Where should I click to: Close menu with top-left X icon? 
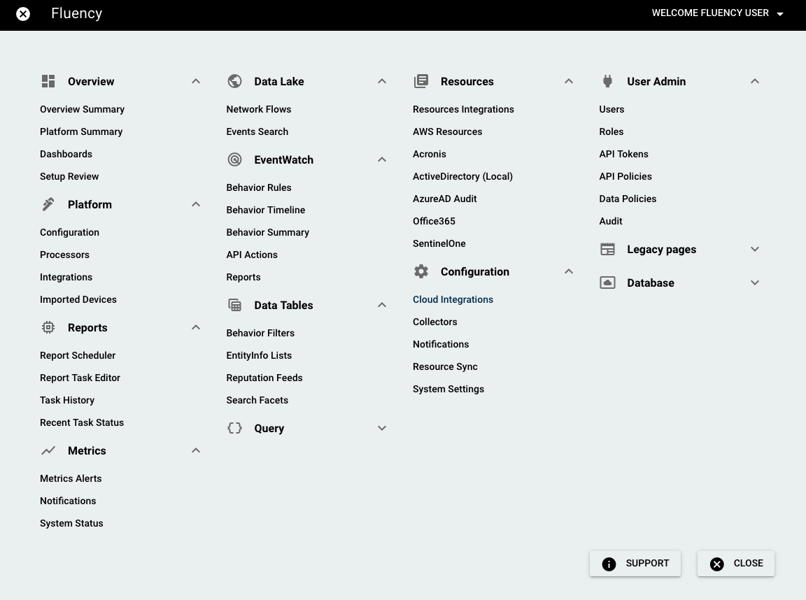point(23,13)
